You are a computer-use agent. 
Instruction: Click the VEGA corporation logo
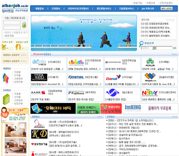(x=39, y=77)
